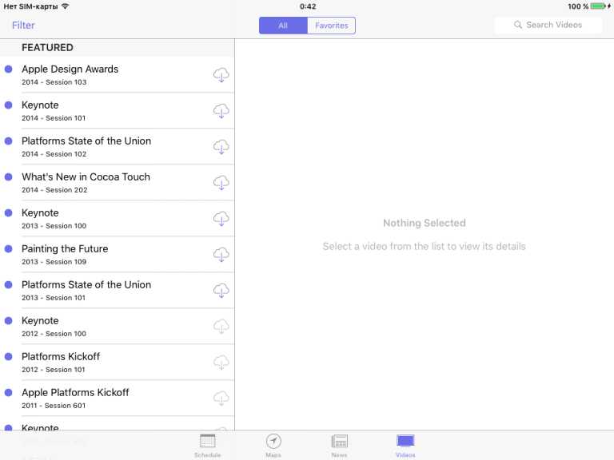
Task: Select Apple Platforms Kickoff 2011 row
Action: click(117, 399)
